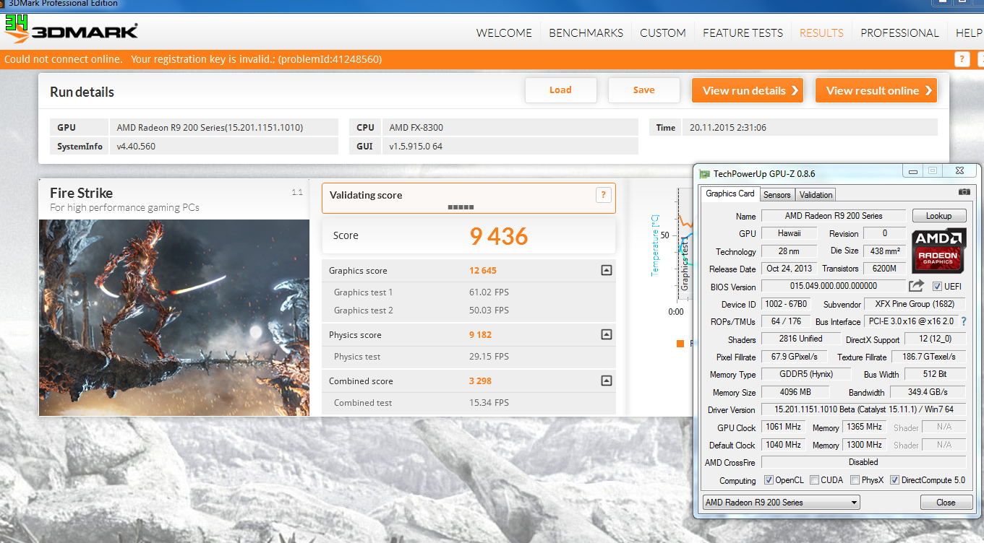The width and height of the screenshot is (984, 543).
Task: Click the Bus Interface question mark in GPU-Z
Action: coord(963,321)
